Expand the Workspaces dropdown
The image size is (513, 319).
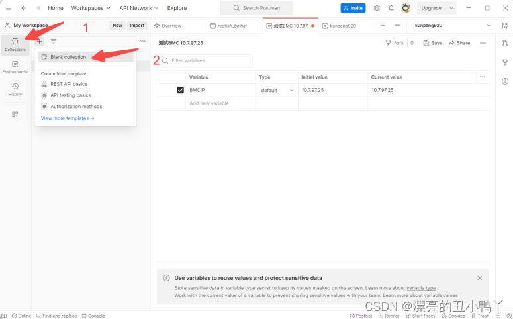click(91, 8)
